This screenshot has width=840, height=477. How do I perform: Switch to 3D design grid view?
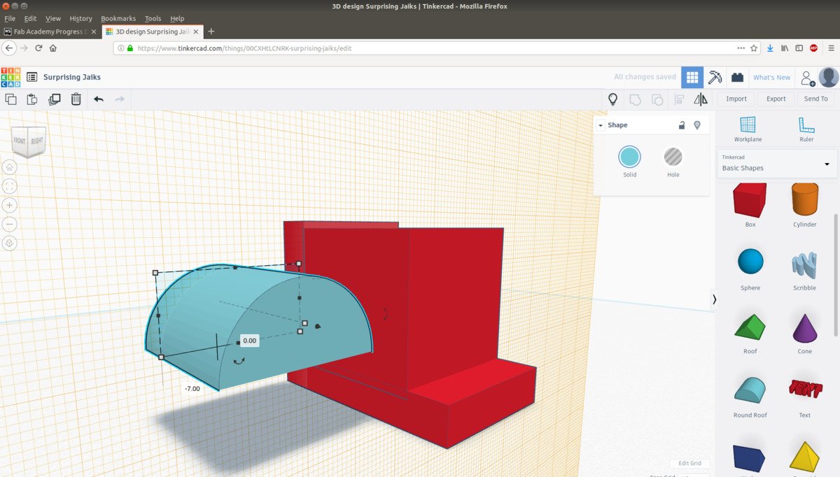(692, 77)
